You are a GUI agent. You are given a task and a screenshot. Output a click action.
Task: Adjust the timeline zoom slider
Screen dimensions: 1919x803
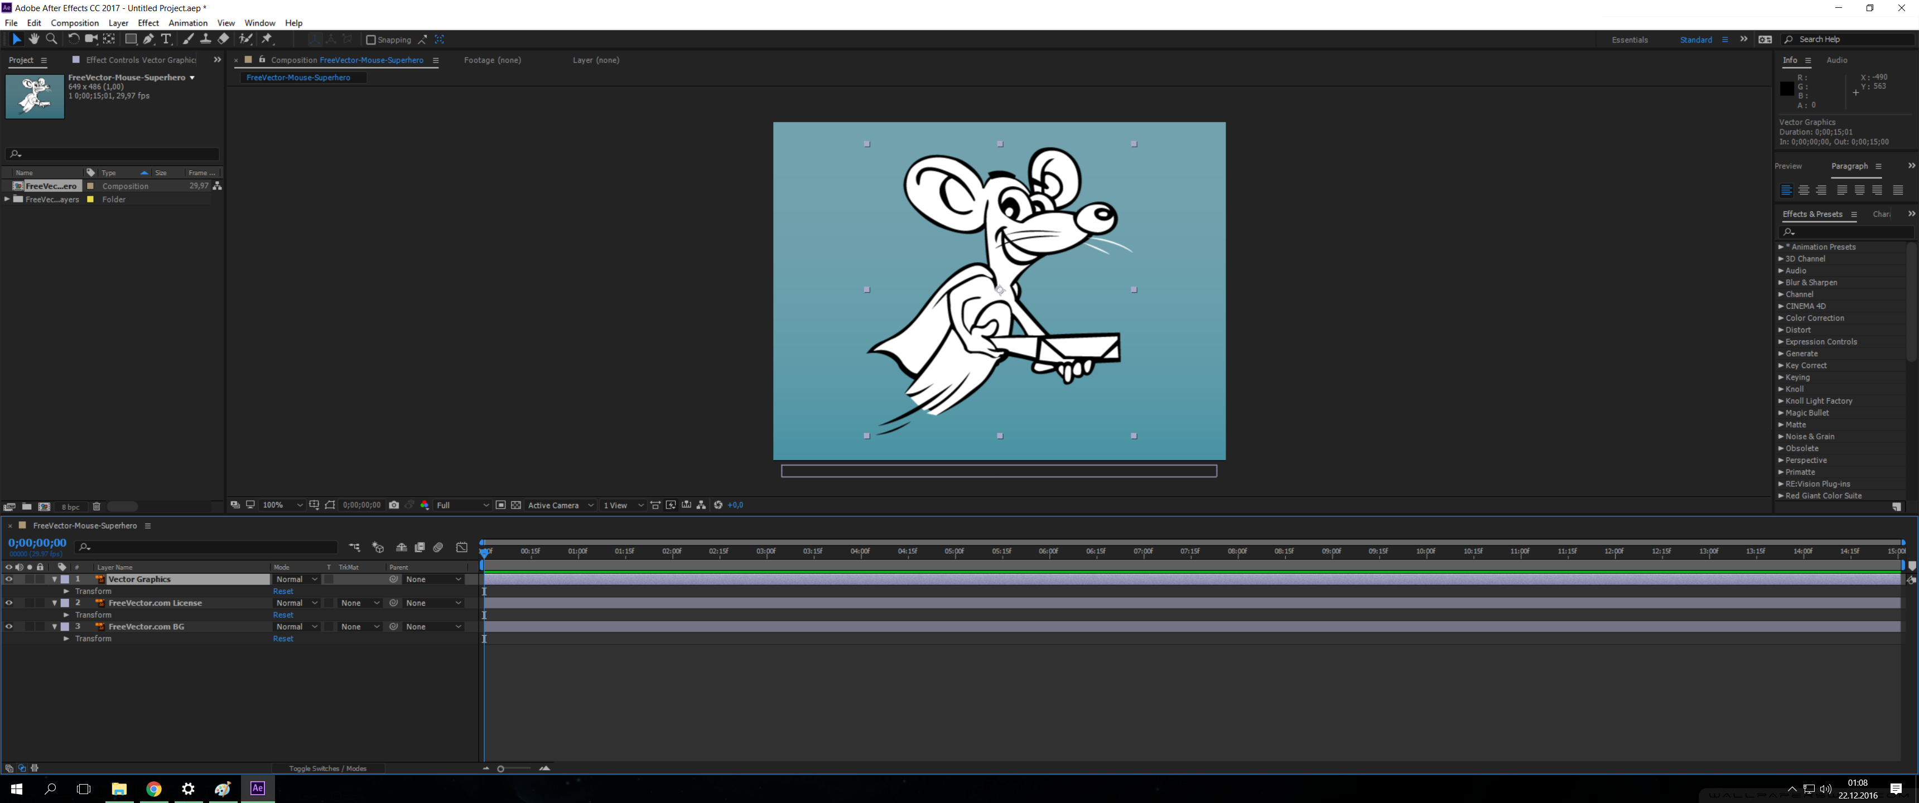tap(502, 769)
